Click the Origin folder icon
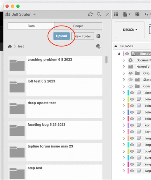 pos(137,73)
